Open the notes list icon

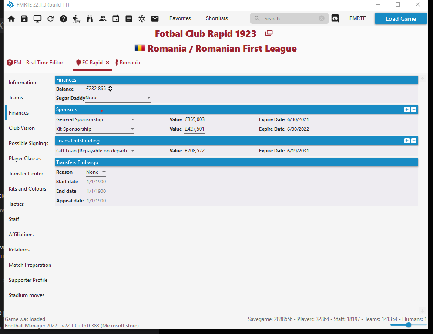coord(129,19)
